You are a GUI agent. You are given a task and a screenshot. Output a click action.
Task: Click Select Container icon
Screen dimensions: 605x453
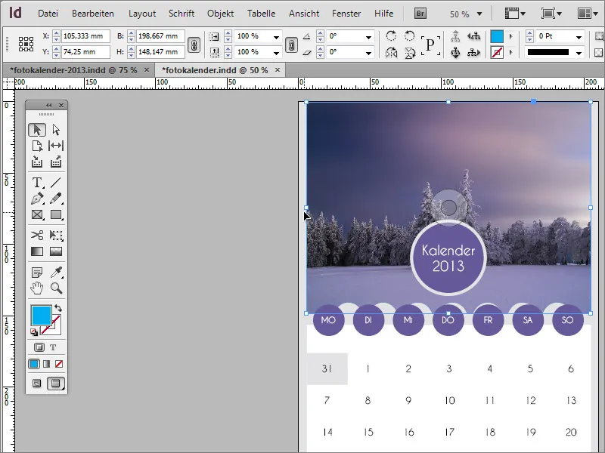pyautogui.click(x=456, y=36)
